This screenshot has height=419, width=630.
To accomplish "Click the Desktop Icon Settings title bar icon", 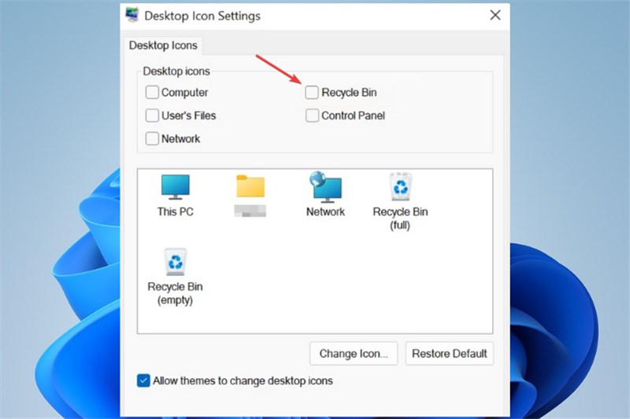I will [x=132, y=15].
